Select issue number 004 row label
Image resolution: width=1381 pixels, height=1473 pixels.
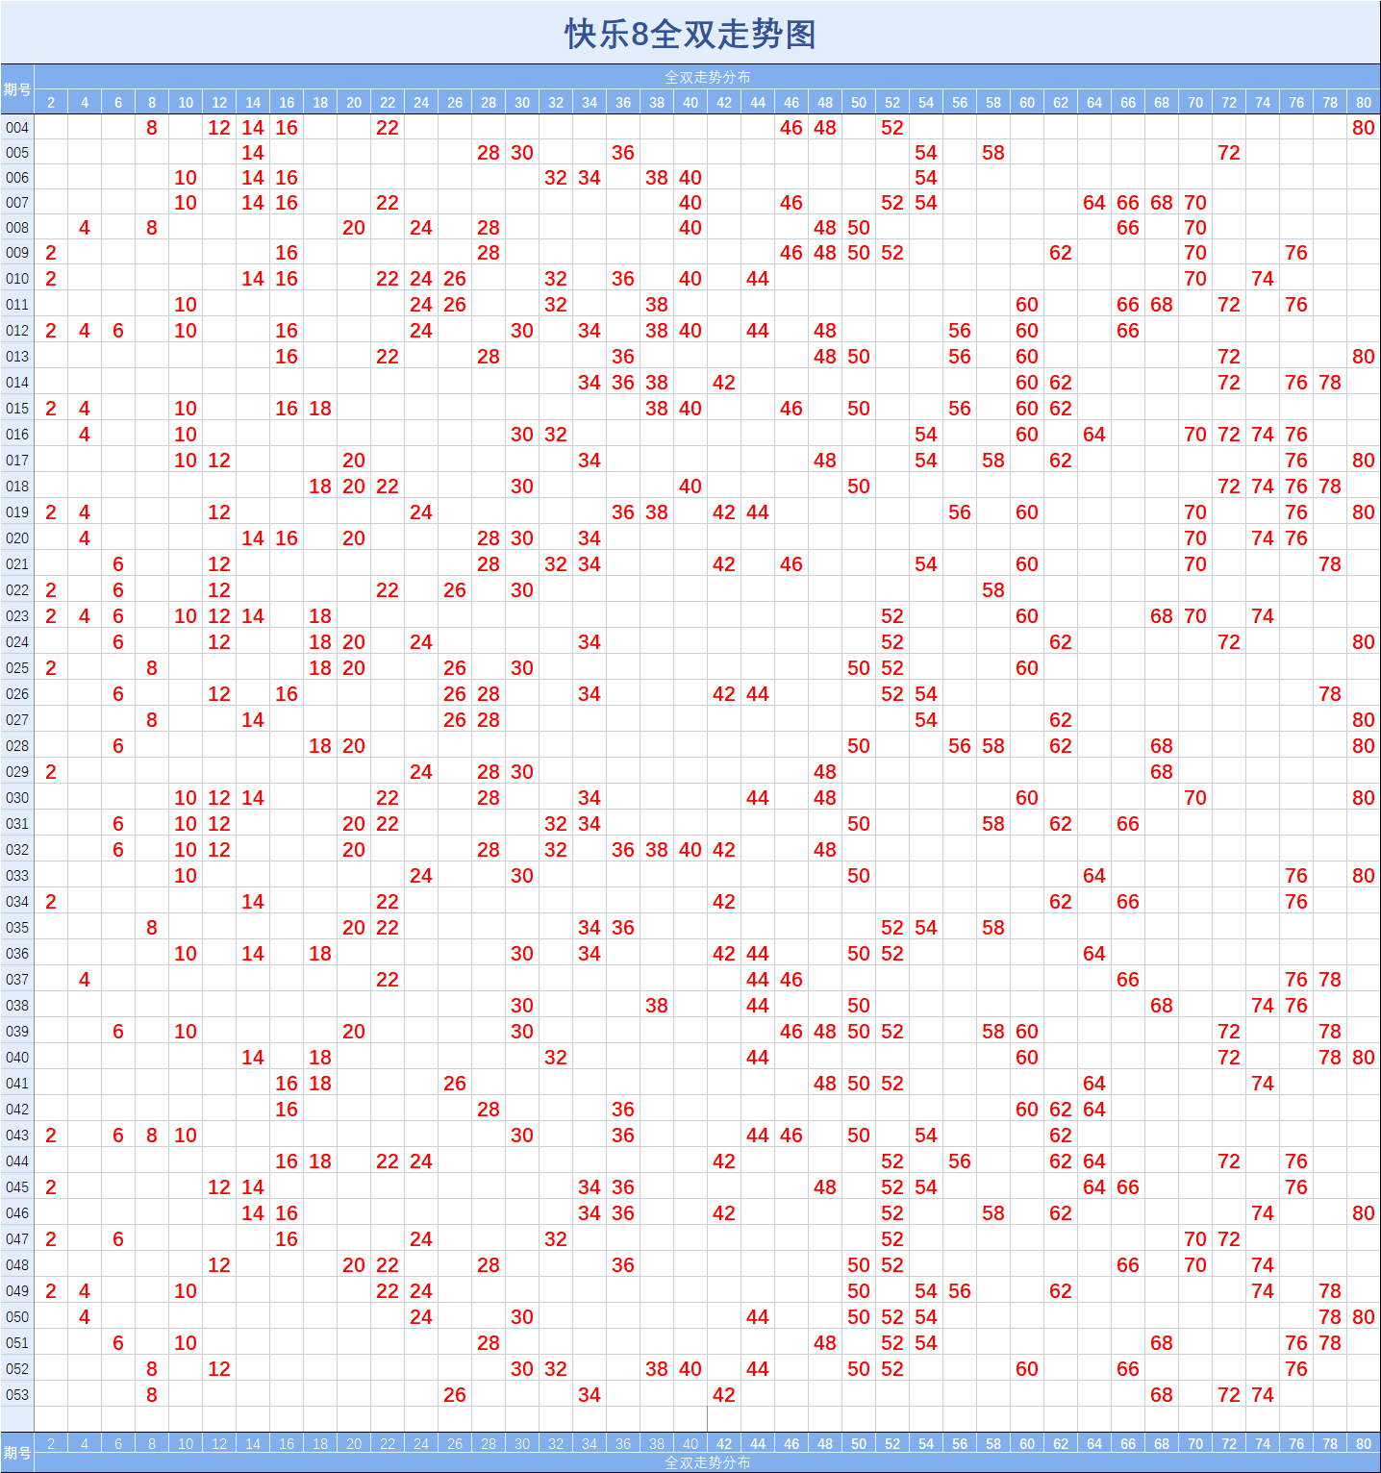[17, 127]
